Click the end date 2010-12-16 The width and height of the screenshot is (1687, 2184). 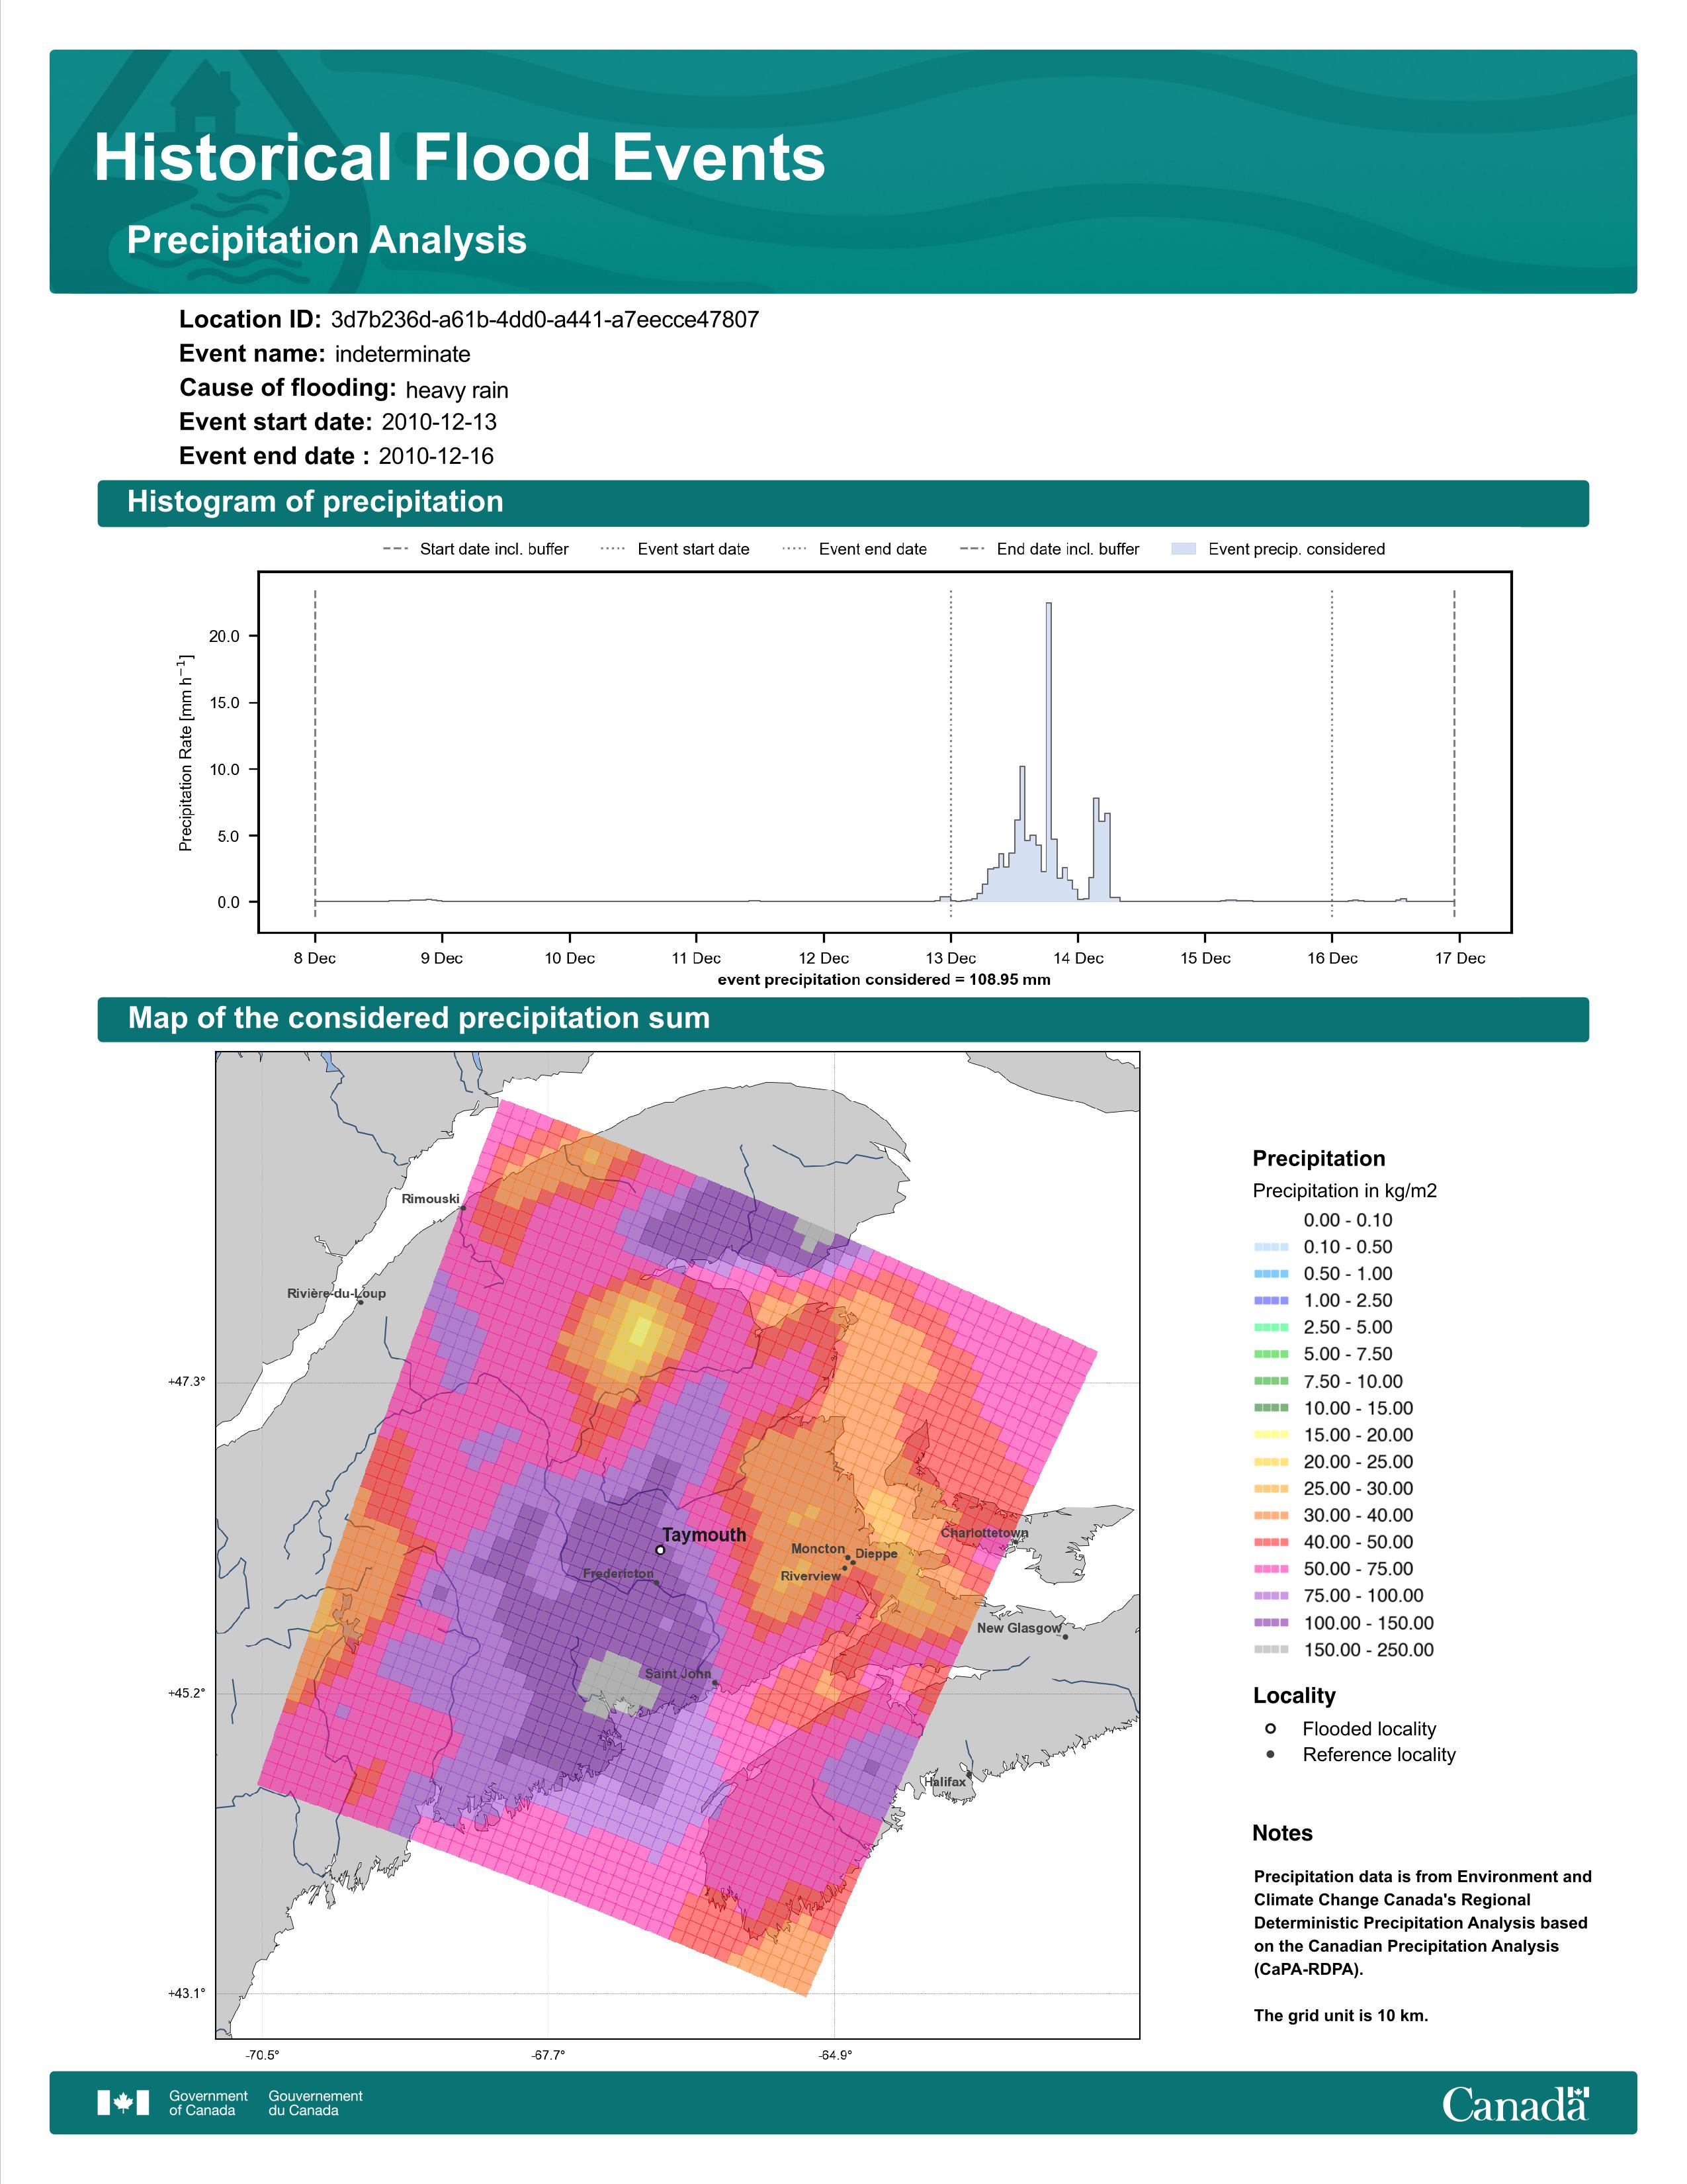coord(436,456)
